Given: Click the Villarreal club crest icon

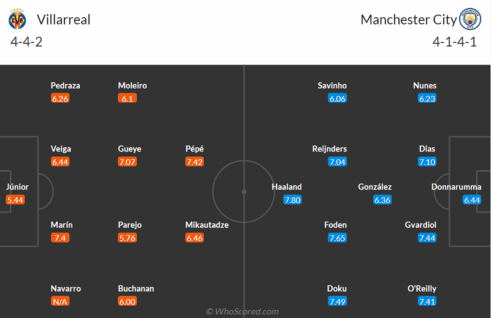Looking at the screenshot, I should tap(17, 20).
